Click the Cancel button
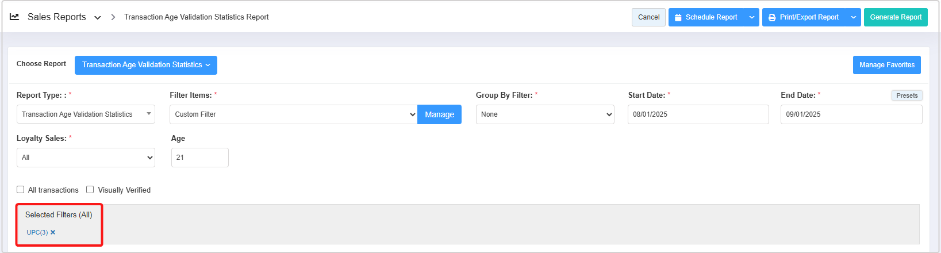This screenshot has height=253, width=941. pos(648,17)
